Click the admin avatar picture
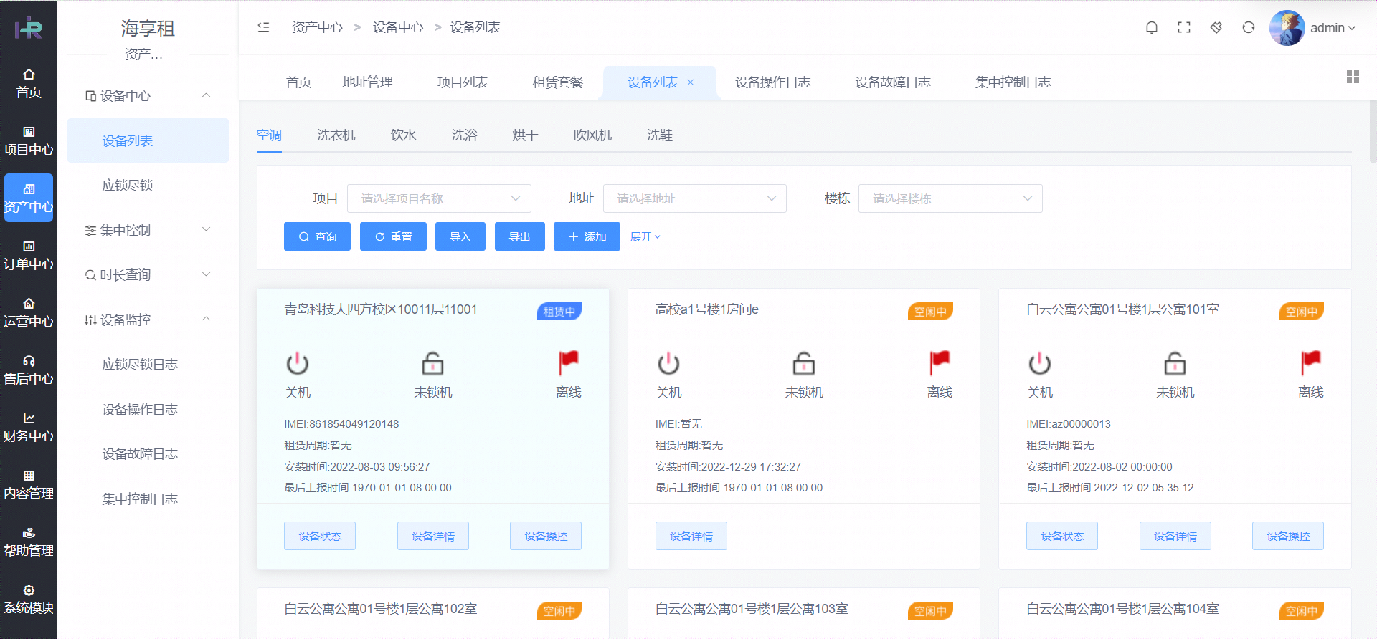 [x=1287, y=28]
